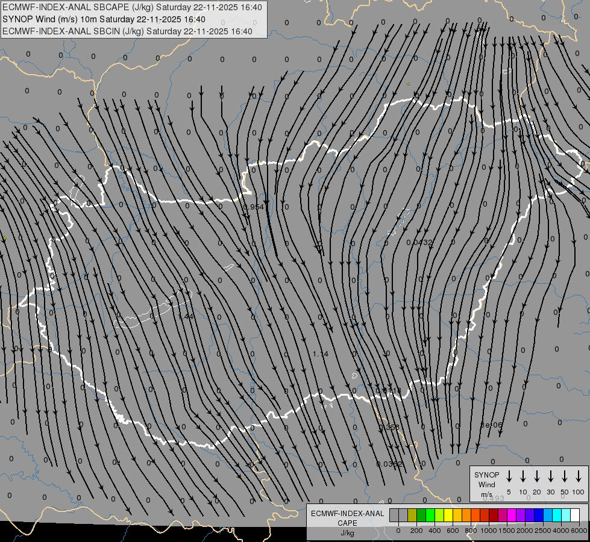The height and width of the screenshot is (542, 590).
Task: Select the pure blue CAPE legend swatch
Action: click(538, 515)
